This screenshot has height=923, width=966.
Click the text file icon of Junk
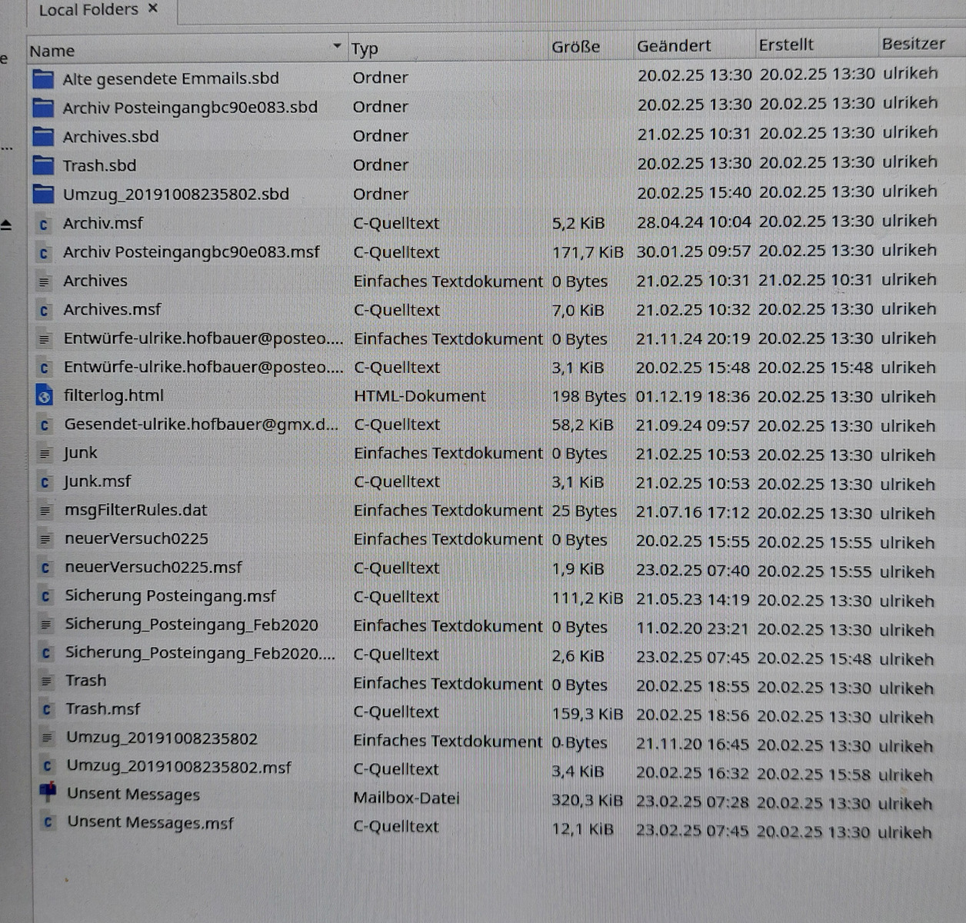click(45, 454)
